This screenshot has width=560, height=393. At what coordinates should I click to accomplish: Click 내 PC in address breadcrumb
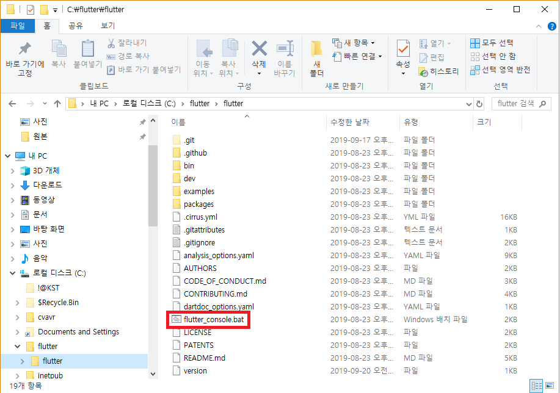click(99, 104)
